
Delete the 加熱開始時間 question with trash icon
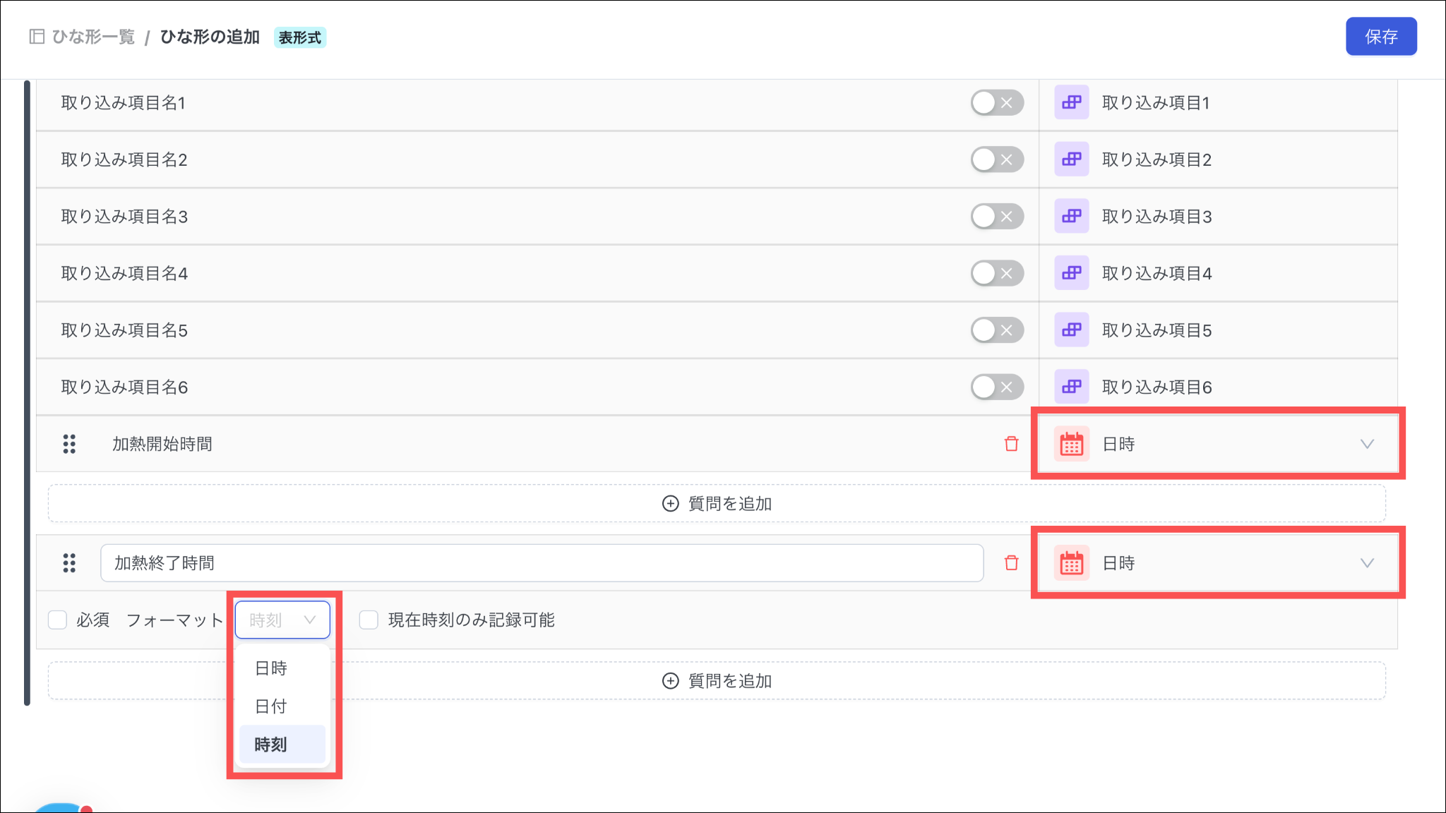(x=1011, y=444)
